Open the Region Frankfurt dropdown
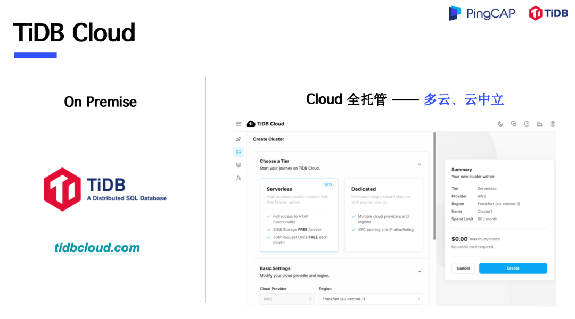The width and height of the screenshot is (575, 319). [371, 299]
